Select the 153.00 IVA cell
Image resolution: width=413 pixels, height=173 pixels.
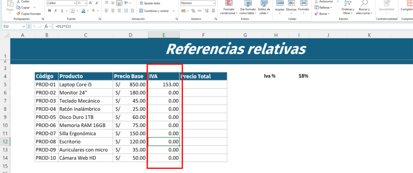164,85
